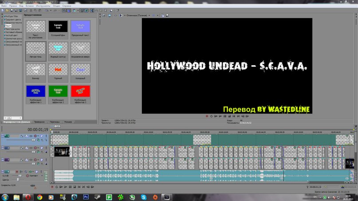Image resolution: width=358 pixels, height=201 pixels.
Task: Click the Open project folder icon
Action: (x=7, y=11)
